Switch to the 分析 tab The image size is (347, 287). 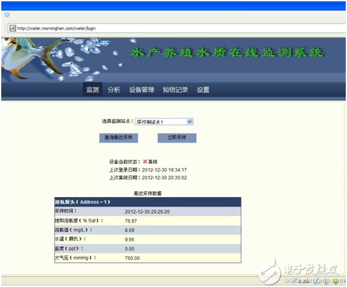tap(114, 89)
